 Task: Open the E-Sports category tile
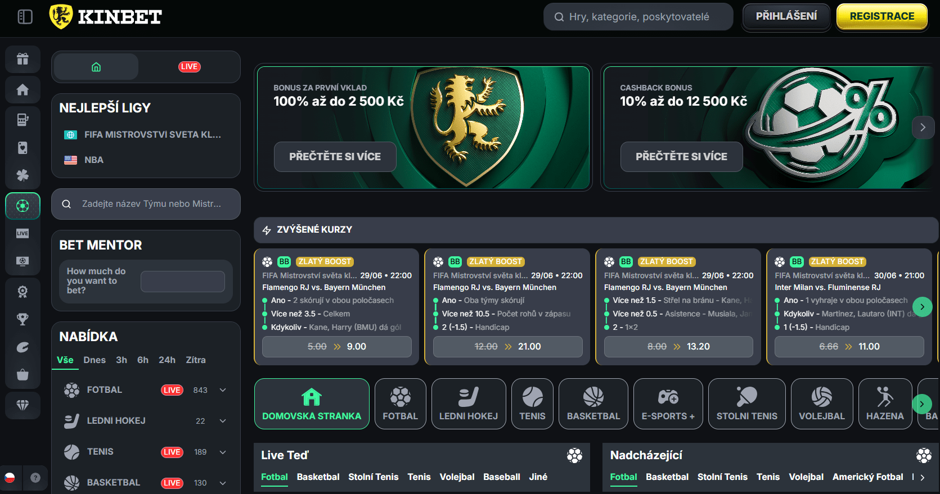pos(668,404)
